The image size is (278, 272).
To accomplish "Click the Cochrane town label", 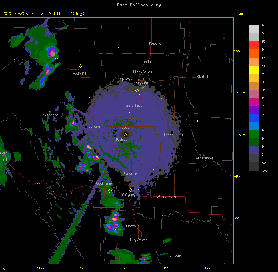I will 104,183.
